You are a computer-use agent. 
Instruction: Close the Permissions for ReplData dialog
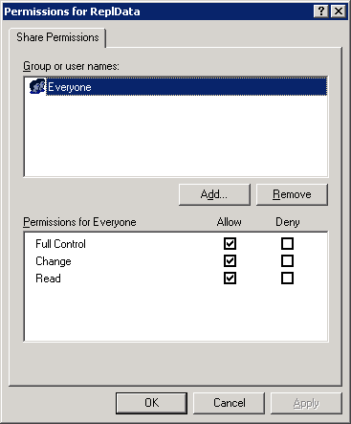(339, 11)
